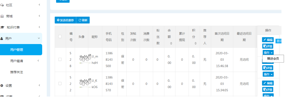Screen dimensions: 285x105
Task: Expand the 设置 menu chevron
Action: point(39,85)
